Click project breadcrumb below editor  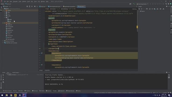pos(41,70)
